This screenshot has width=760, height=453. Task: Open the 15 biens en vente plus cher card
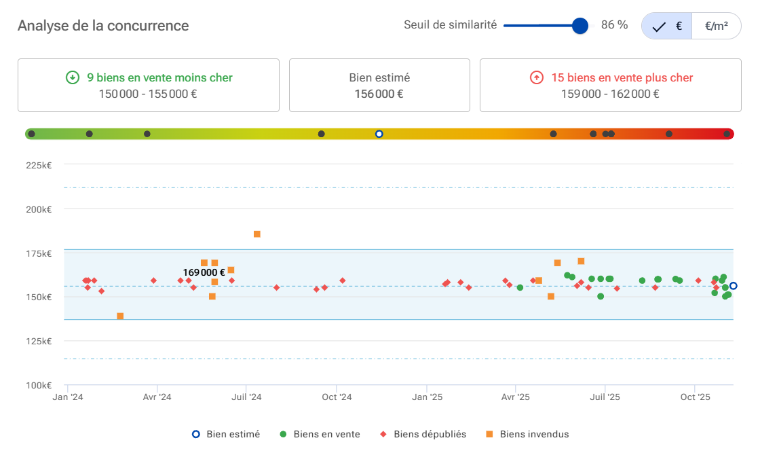(x=610, y=86)
